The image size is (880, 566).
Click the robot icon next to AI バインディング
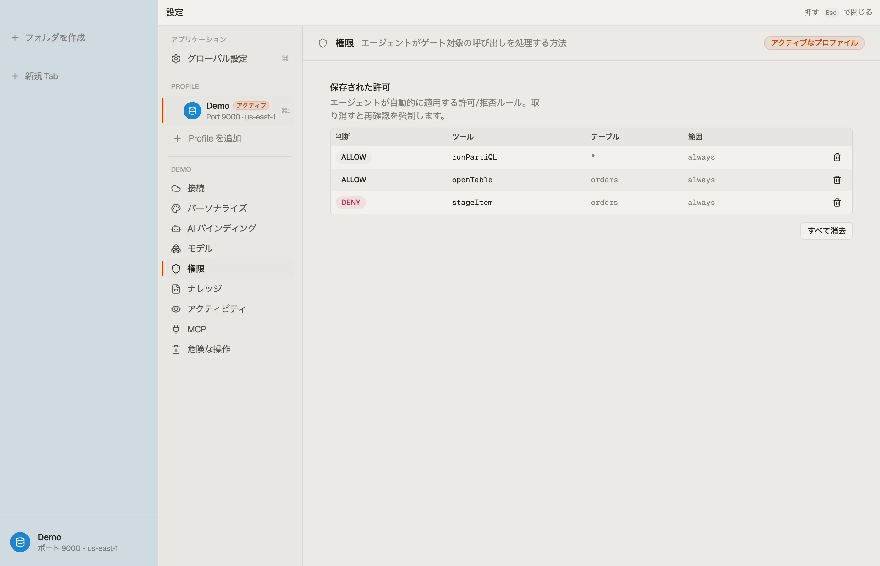[x=176, y=229]
